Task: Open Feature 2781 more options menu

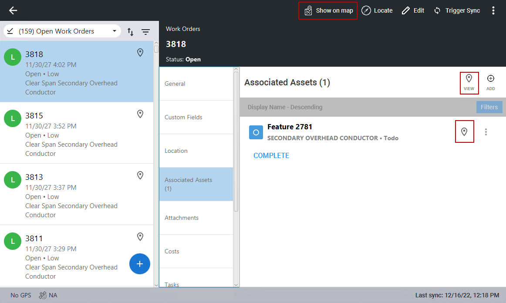Action: point(486,131)
